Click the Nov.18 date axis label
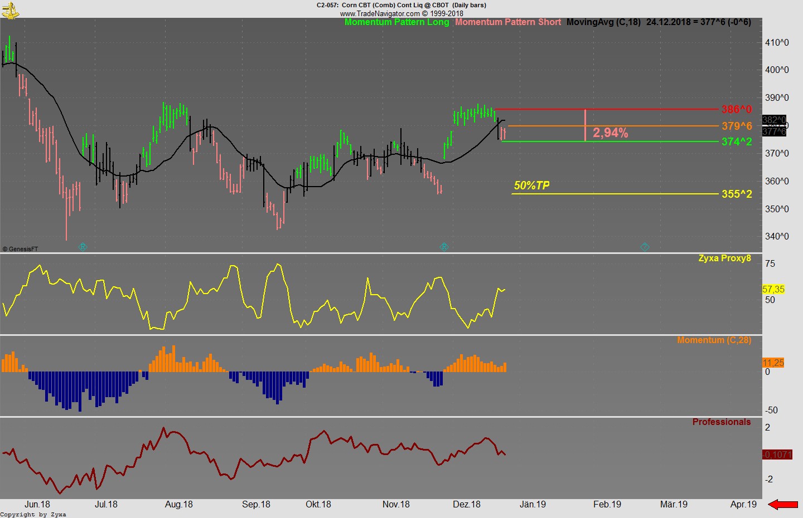Image resolution: width=803 pixels, height=518 pixels. click(x=396, y=505)
